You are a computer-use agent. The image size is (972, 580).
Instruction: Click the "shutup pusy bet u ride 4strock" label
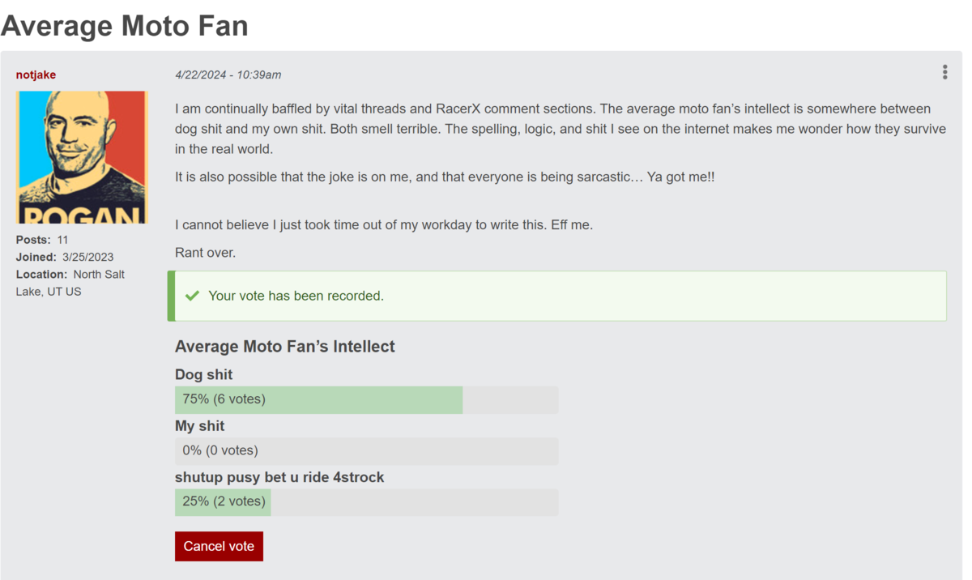(279, 477)
